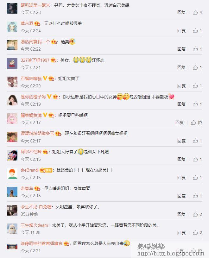
Task: Like the comment by 睫毛短至一毫米
Action: [x=197, y=12]
